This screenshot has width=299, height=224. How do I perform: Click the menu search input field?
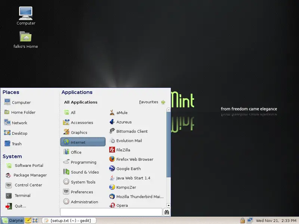pos(111,212)
